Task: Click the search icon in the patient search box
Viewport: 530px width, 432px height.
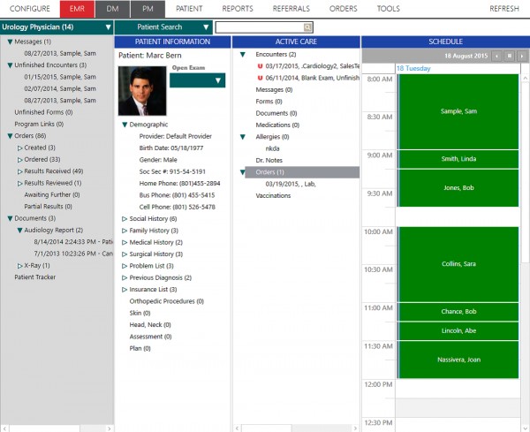Action: click(307, 28)
